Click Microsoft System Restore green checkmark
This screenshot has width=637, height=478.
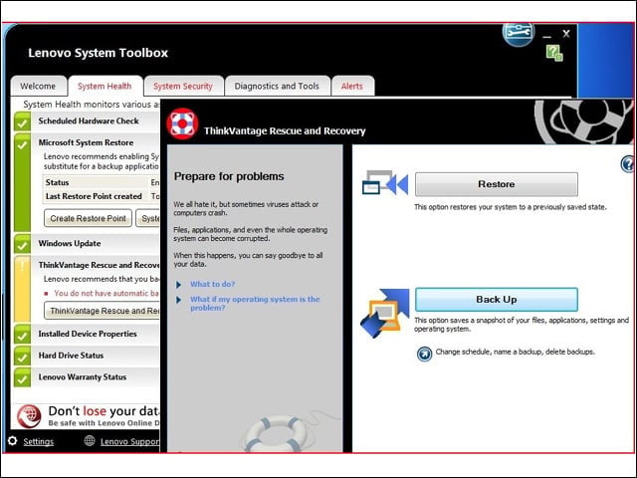click(x=22, y=144)
